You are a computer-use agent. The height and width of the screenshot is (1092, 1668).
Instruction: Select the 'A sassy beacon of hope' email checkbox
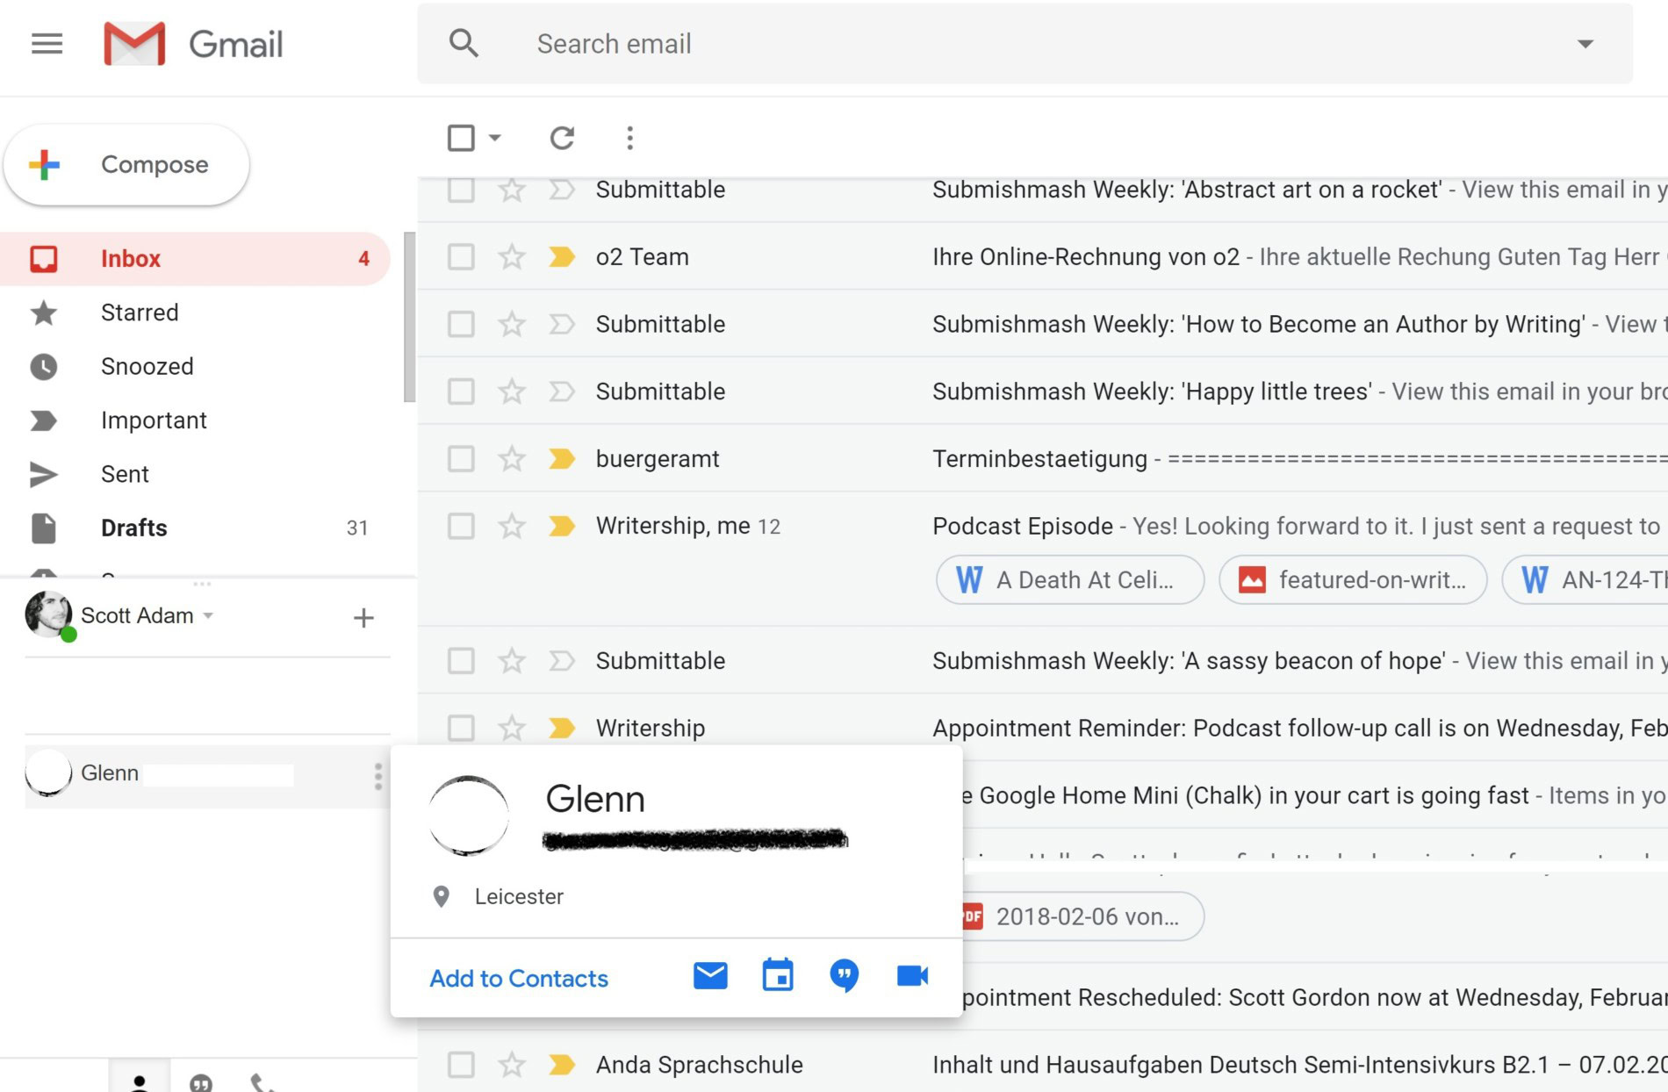point(461,660)
